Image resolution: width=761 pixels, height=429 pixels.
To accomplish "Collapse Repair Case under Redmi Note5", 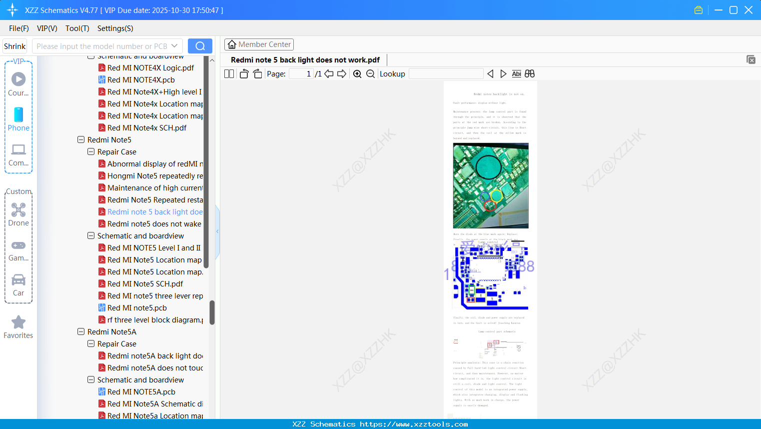I will pos(91,151).
